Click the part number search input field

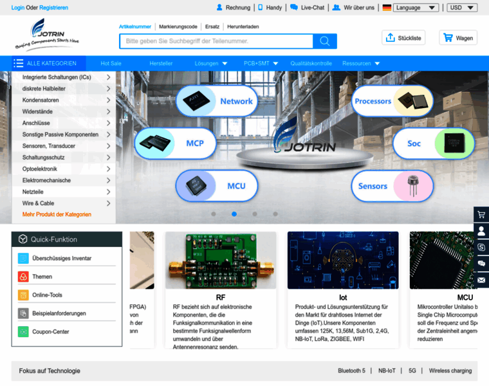point(216,41)
